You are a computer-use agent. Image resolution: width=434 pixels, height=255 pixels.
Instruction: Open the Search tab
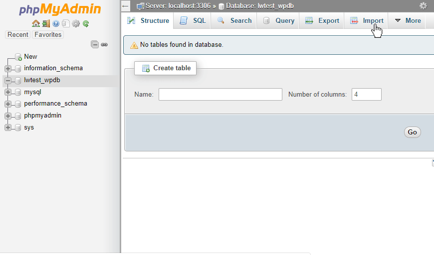coord(234,20)
